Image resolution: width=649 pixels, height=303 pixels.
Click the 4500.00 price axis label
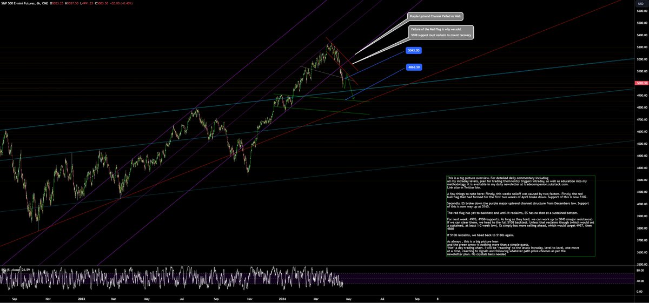(641, 144)
